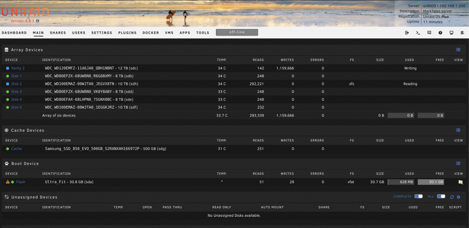469x228 pixels.
Task: Click the Disk 2 blue status indicator
Action: [x=8, y=84]
